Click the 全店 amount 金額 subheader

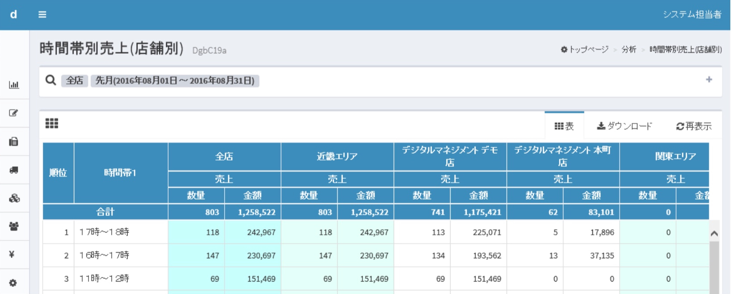pos(253,196)
